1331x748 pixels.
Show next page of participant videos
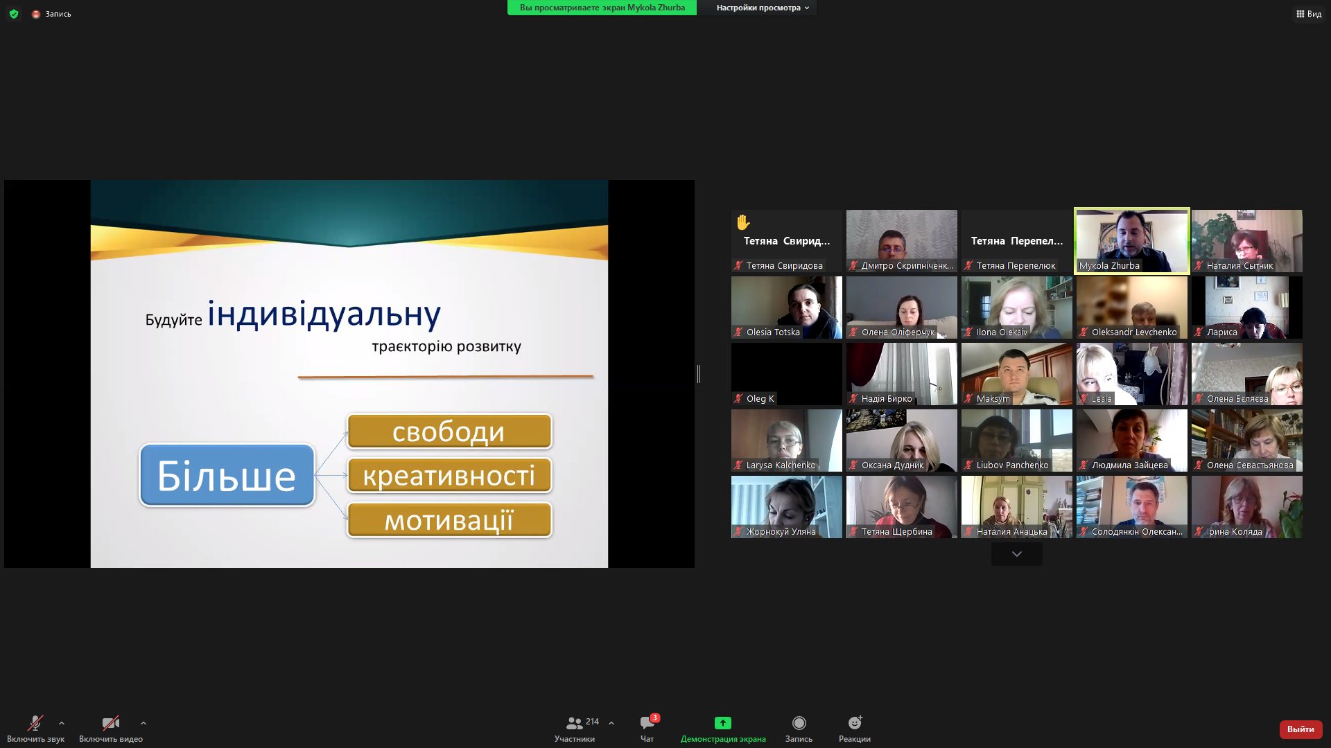(x=1016, y=554)
